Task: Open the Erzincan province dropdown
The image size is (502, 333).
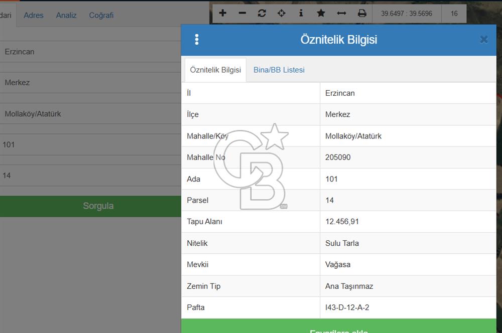Action: tap(90, 52)
